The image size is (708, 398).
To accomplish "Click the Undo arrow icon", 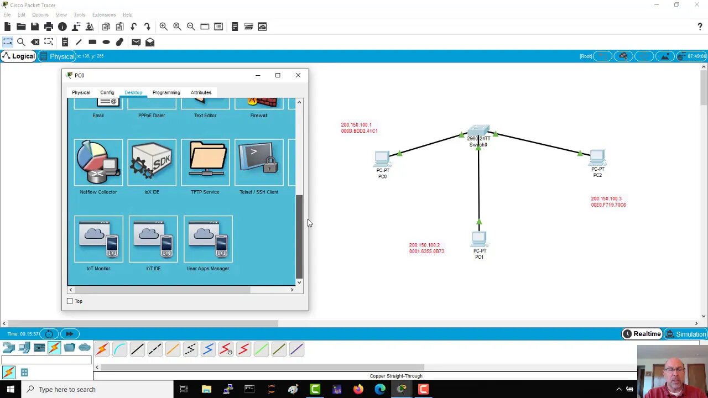I will 134,27.
